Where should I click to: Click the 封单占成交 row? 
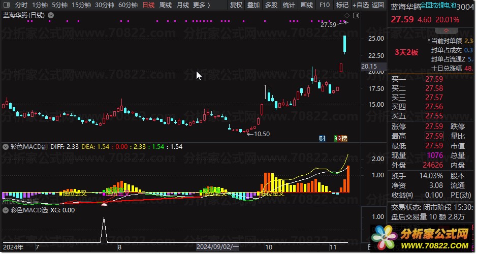click(452, 50)
